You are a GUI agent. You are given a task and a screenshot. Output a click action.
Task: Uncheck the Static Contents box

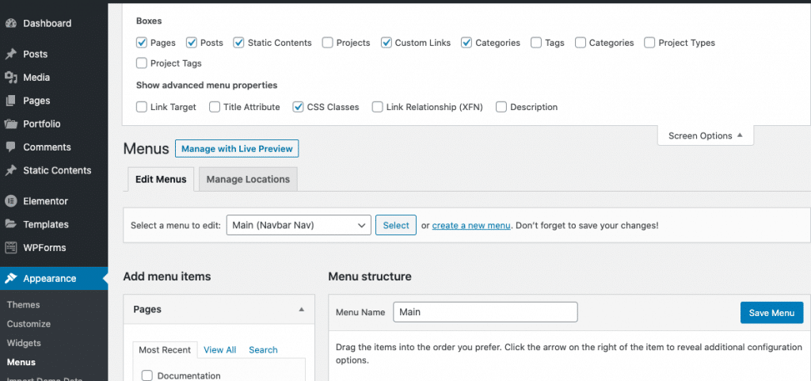coord(238,43)
